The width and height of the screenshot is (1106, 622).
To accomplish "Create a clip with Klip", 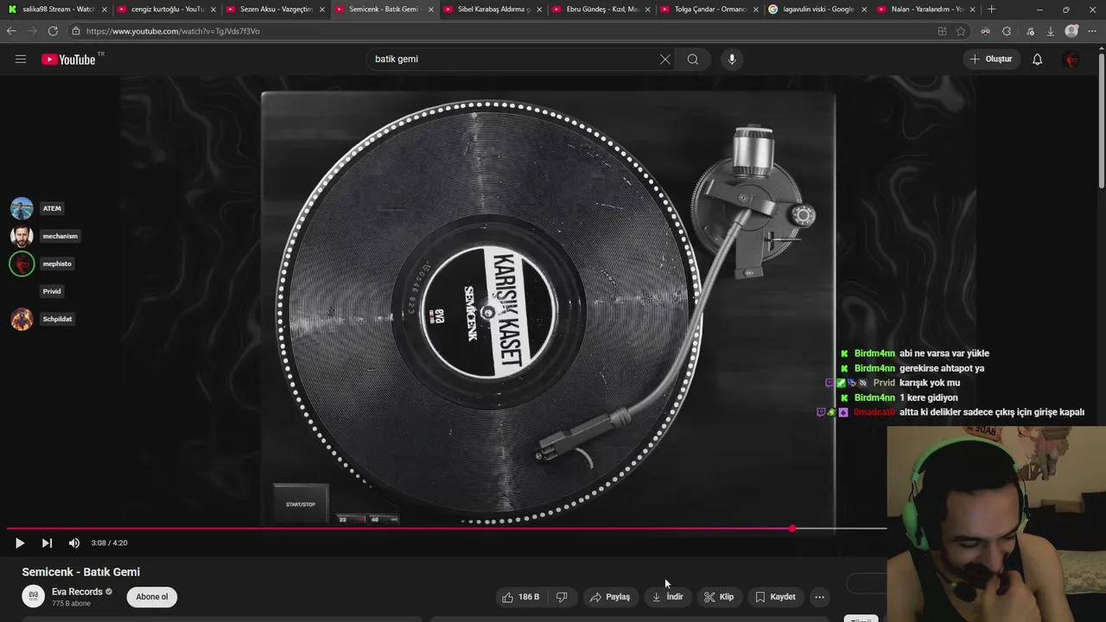I will pyautogui.click(x=719, y=597).
